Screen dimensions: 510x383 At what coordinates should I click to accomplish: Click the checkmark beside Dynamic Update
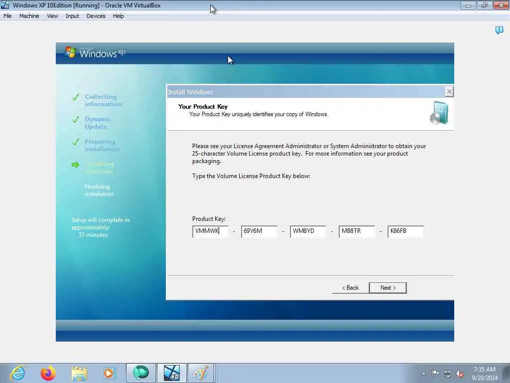76,120
